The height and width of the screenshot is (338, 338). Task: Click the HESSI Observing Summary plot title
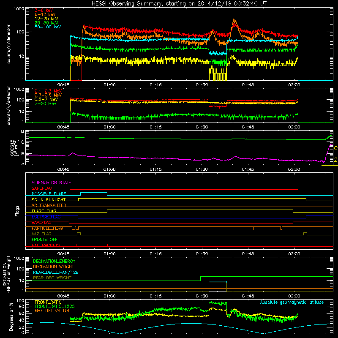[179, 4]
